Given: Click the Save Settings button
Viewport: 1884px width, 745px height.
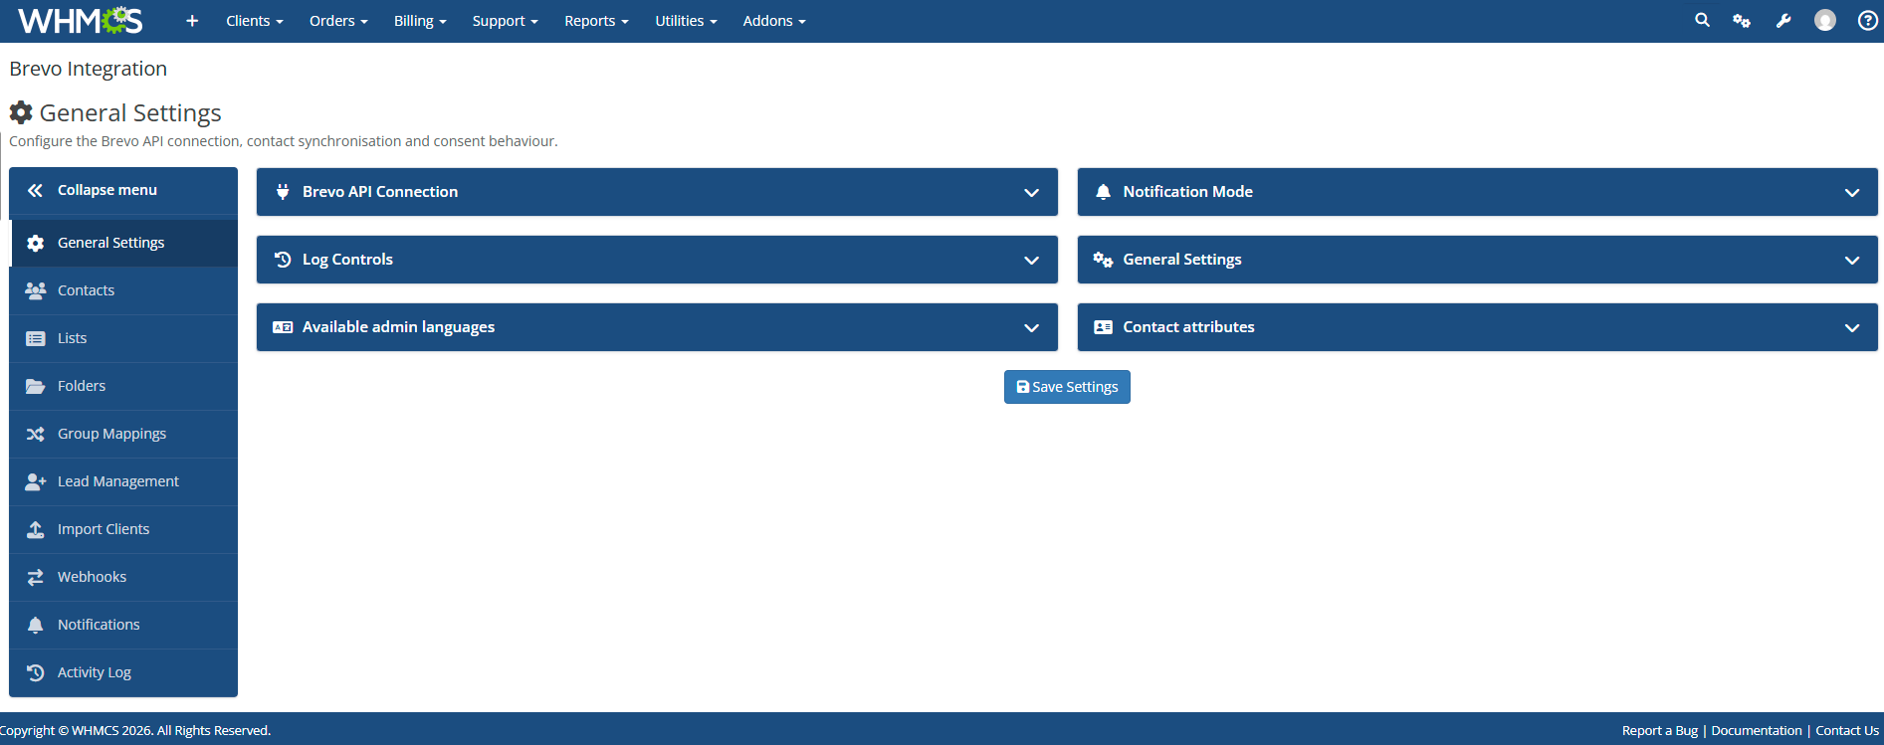Looking at the screenshot, I should tap(1067, 387).
